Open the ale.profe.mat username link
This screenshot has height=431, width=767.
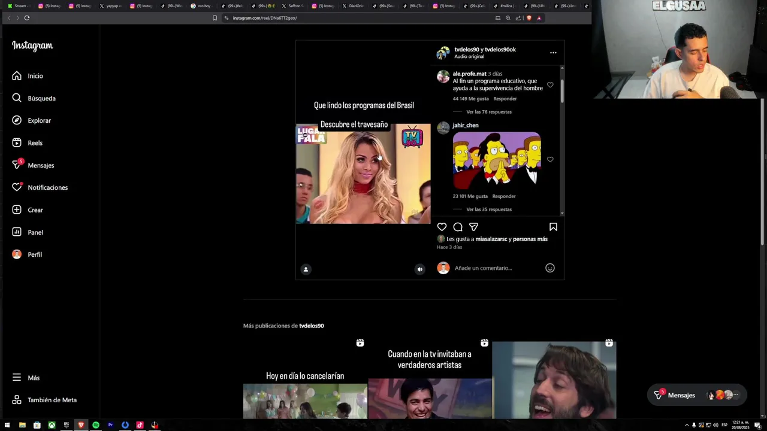(x=469, y=74)
